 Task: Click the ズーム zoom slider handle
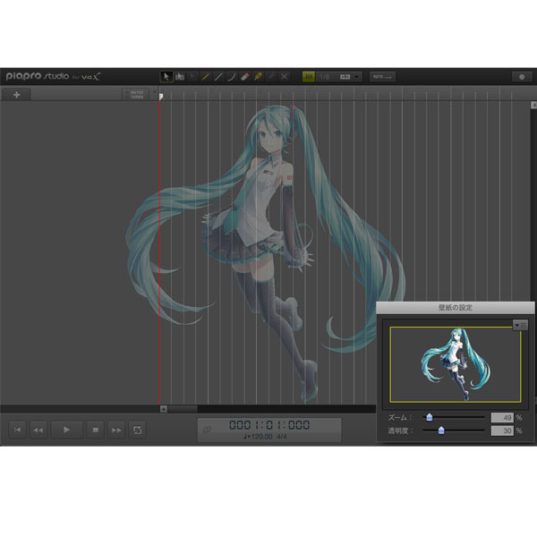point(429,417)
